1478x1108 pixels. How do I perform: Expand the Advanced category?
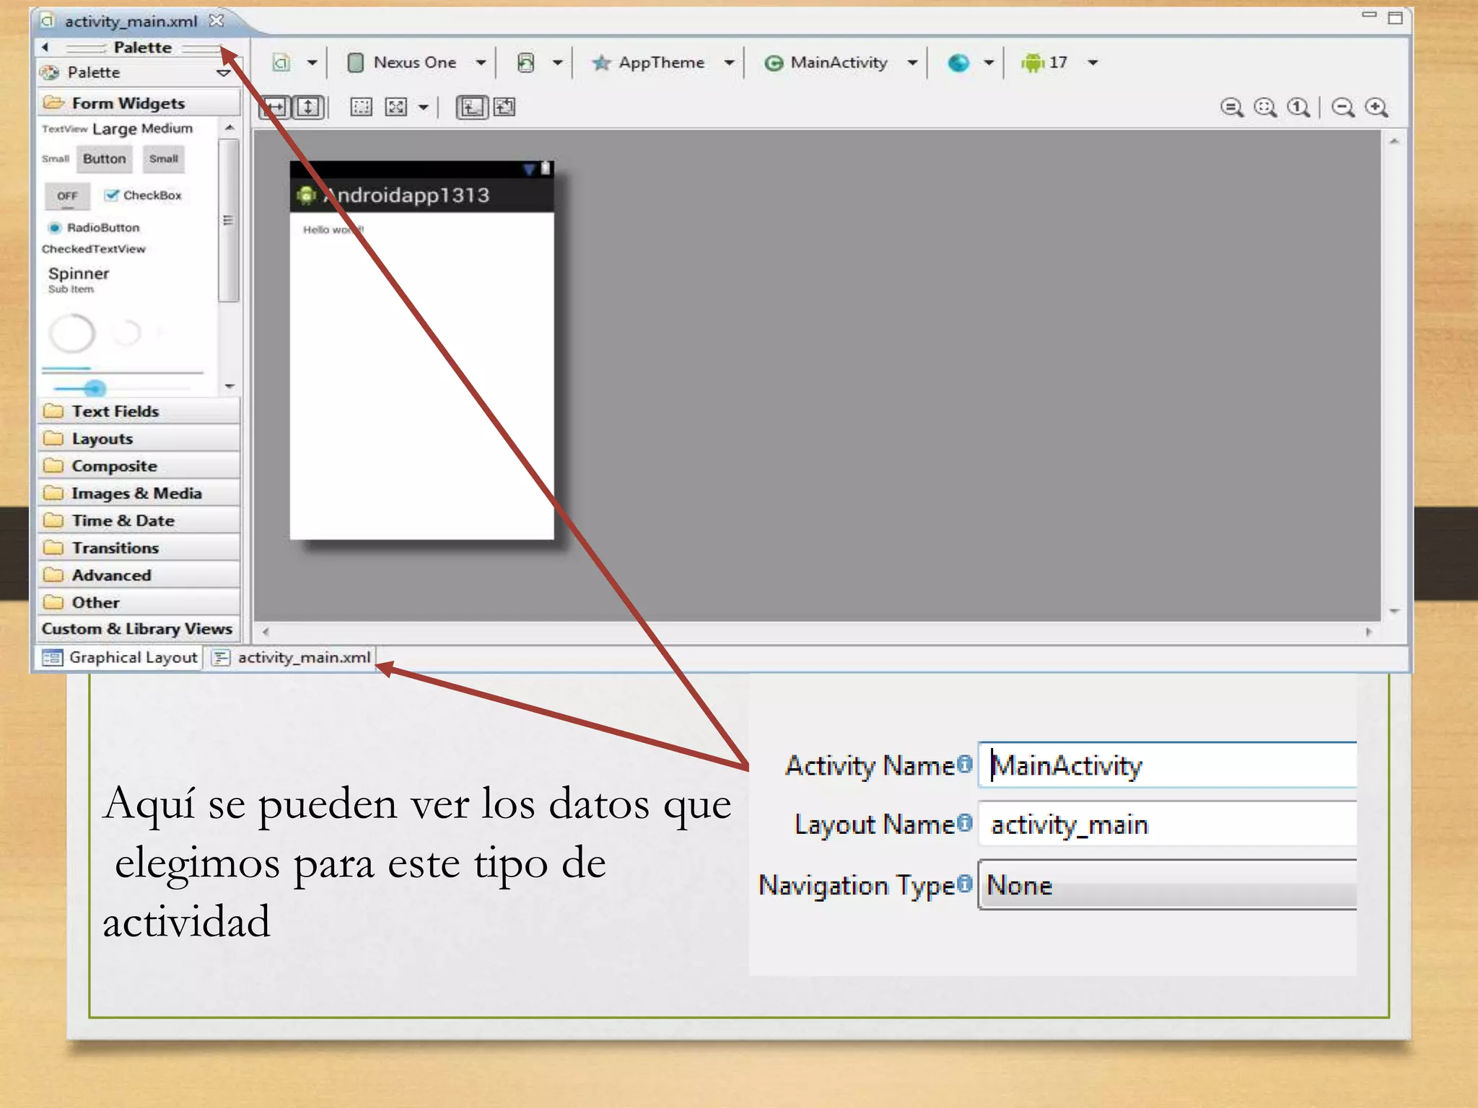coord(139,576)
